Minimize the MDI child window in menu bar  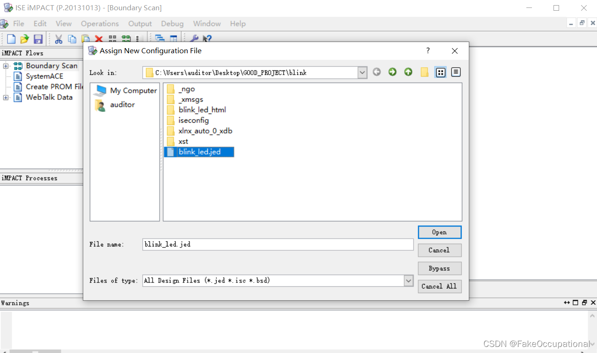(572, 23)
